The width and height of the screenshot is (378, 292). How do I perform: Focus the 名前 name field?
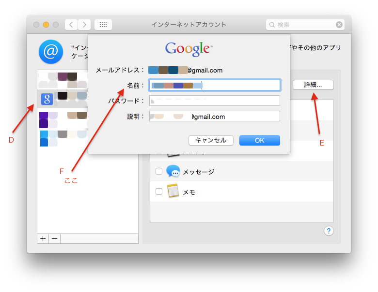215,85
